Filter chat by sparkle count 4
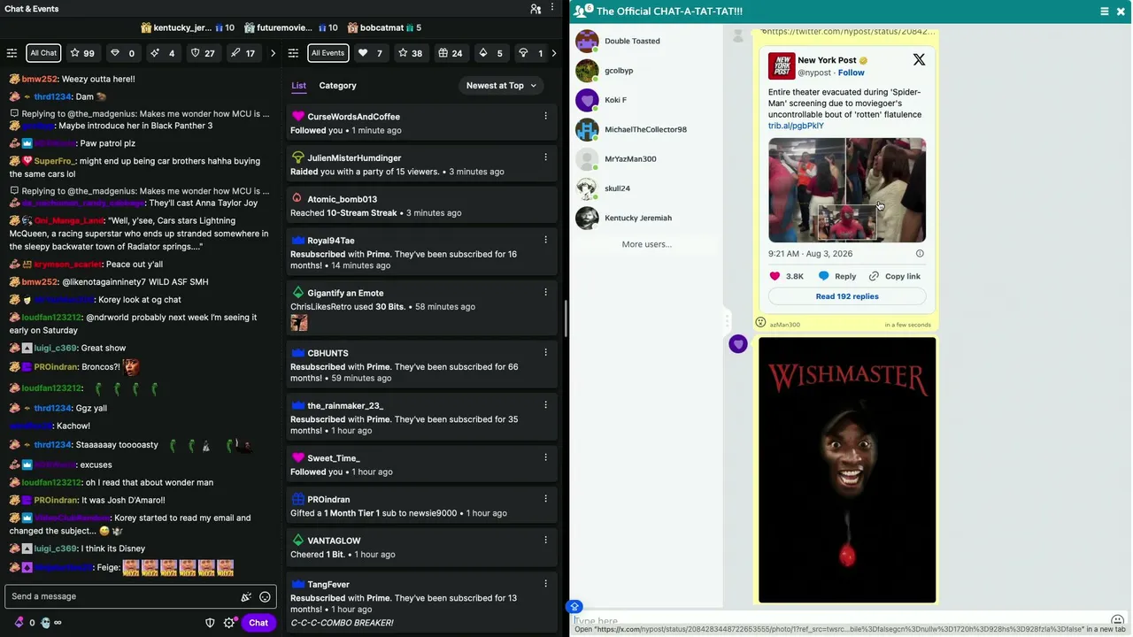Image resolution: width=1133 pixels, height=637 pixels. point(163,53)
